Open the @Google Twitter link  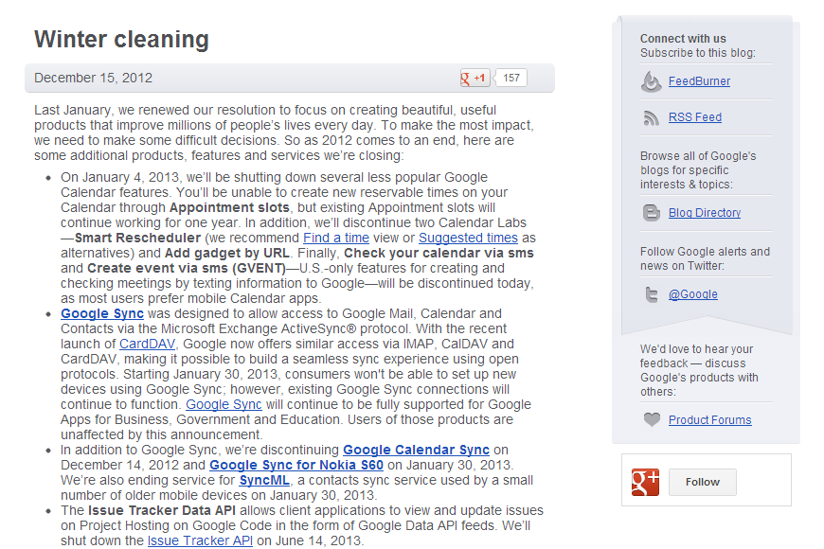coord(692,294)
